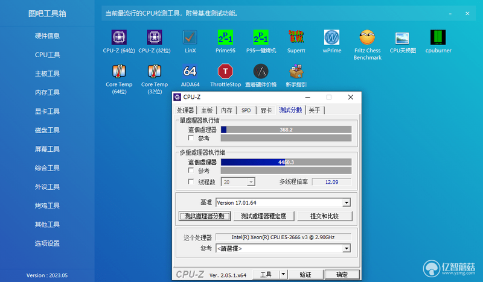Select 外设工具 in the sidebar
Image resolution: width=483 pixels, height=282 pixels.
pyautogui.click(x=47, y=187)
